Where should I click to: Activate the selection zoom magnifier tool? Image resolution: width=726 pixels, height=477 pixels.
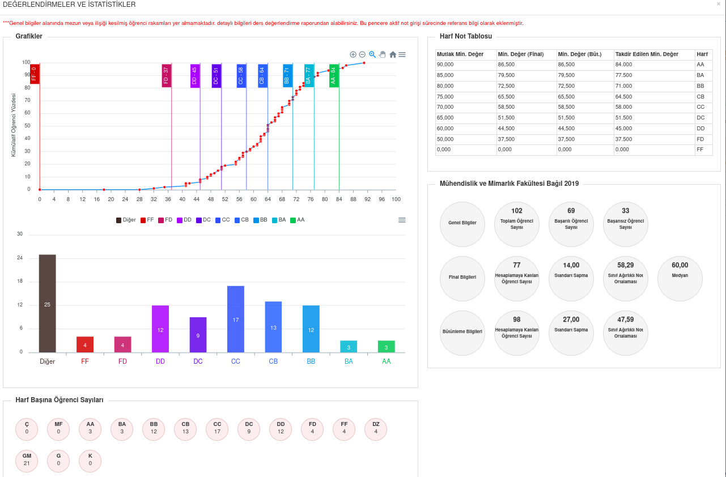tap(372, 54)
